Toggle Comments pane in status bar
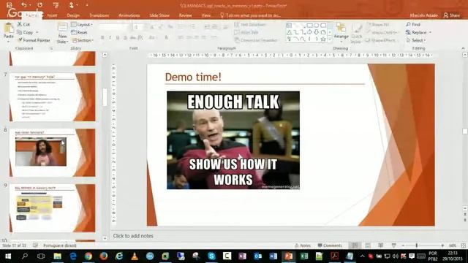 coord(330,245)
